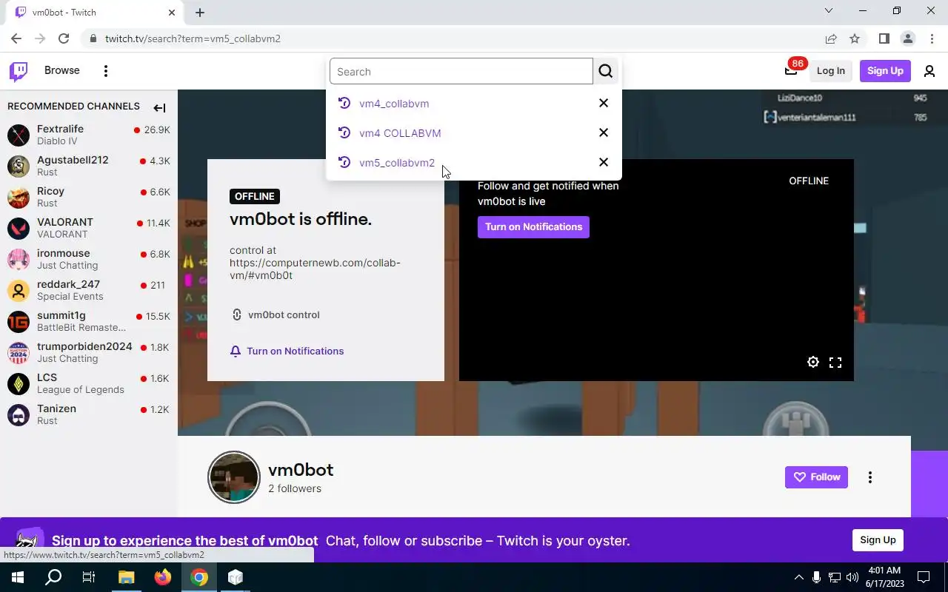
Task: Open ironmouse Just Chatting channel
Action: (x=89, y=259)
